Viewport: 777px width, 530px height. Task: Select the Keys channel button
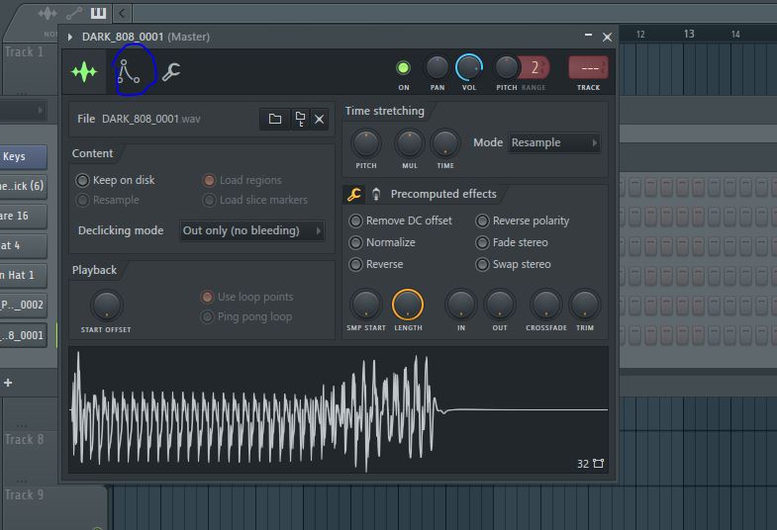[24, 156]
